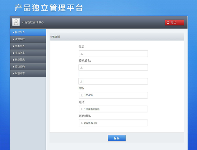Click the 产品独立管理平台 page title
197x150 pixels.
point(49,8)
